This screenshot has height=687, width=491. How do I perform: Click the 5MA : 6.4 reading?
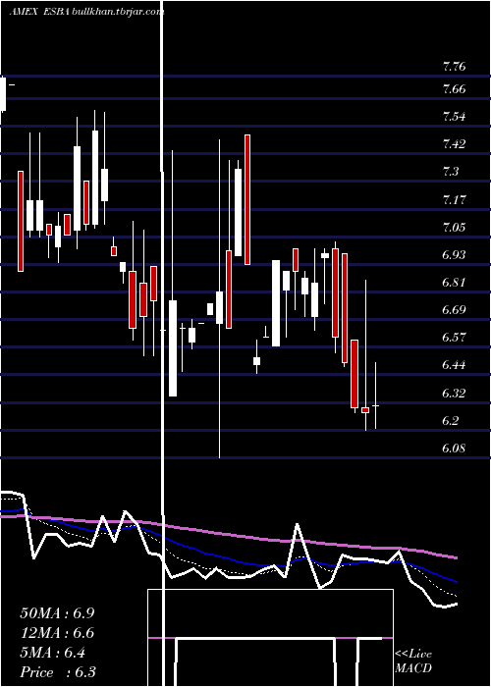(x=53, y=653)
